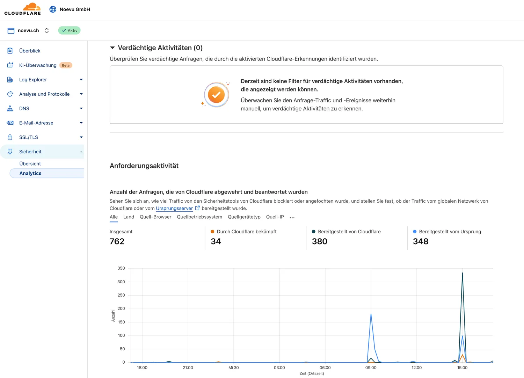Click the Log Explorer icon
The width and height of the screenshot is (524, 378).
(10, 80)
